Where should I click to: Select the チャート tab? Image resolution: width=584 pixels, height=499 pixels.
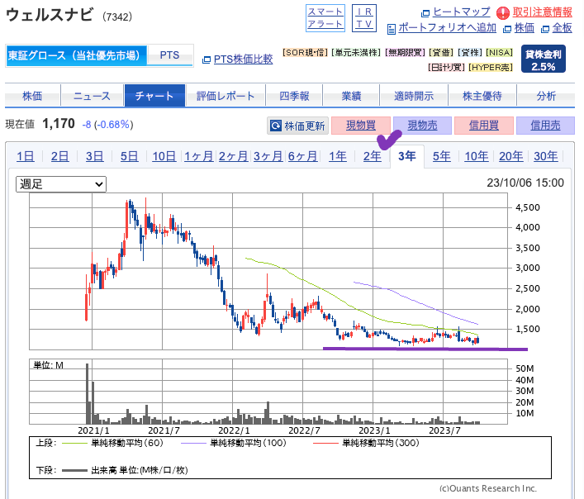154,96
